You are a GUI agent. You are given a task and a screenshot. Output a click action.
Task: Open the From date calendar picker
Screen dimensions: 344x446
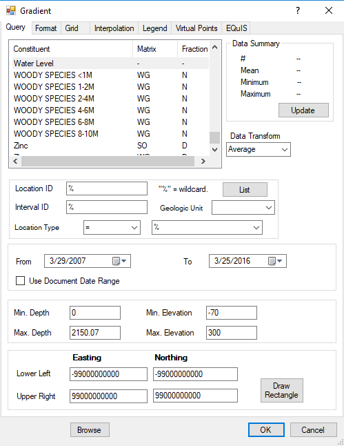[119, 261]
